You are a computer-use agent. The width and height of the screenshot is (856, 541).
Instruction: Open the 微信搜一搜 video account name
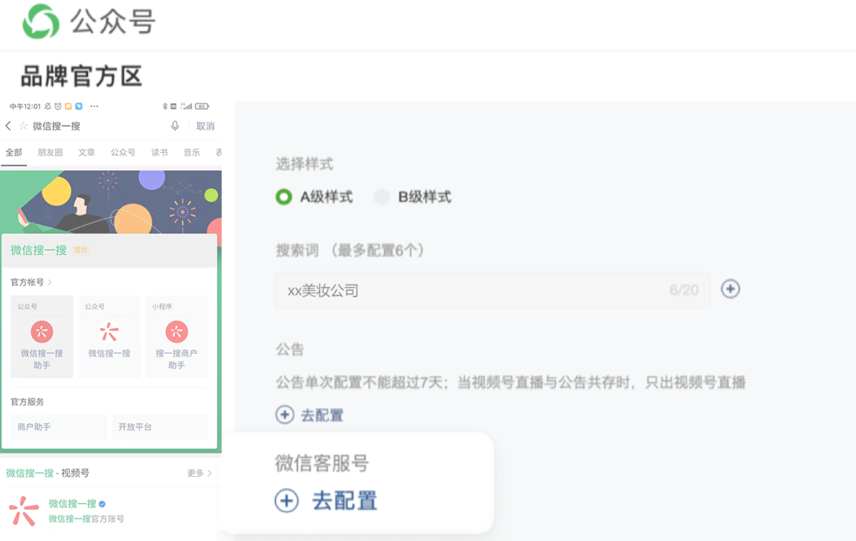click(72, 504)
